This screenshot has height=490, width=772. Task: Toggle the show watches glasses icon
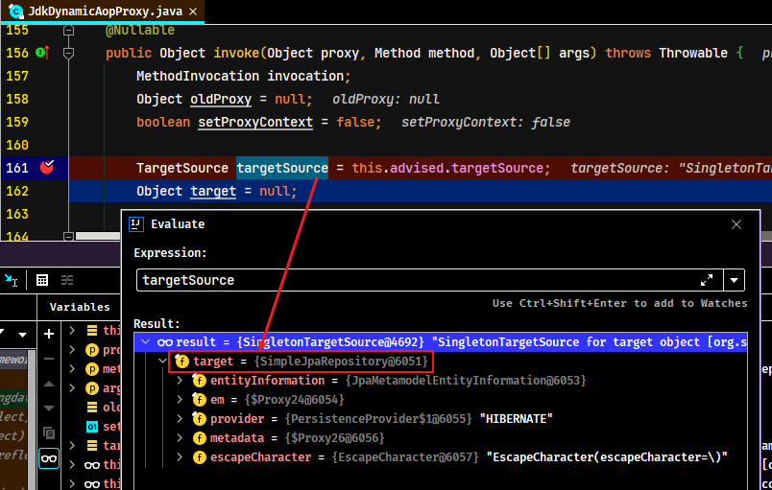coord(49,458)
